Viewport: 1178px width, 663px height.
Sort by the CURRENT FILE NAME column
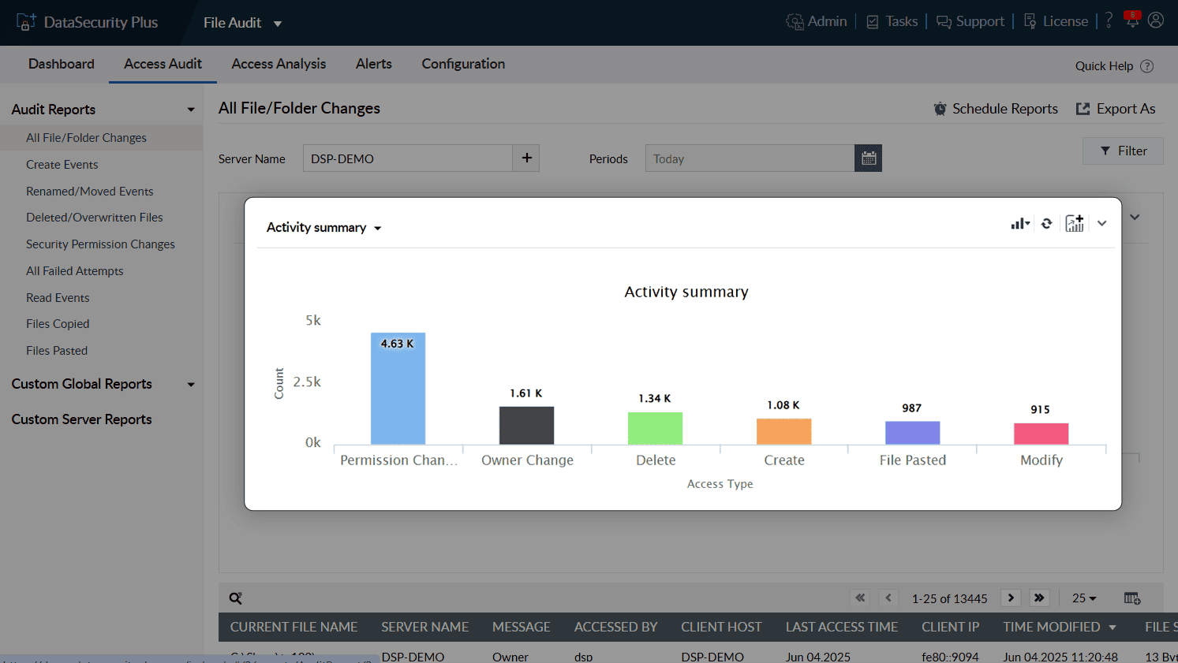294,628
